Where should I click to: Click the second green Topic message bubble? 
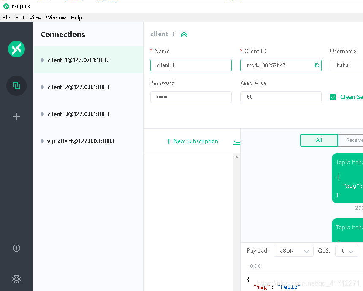(347, 231)
